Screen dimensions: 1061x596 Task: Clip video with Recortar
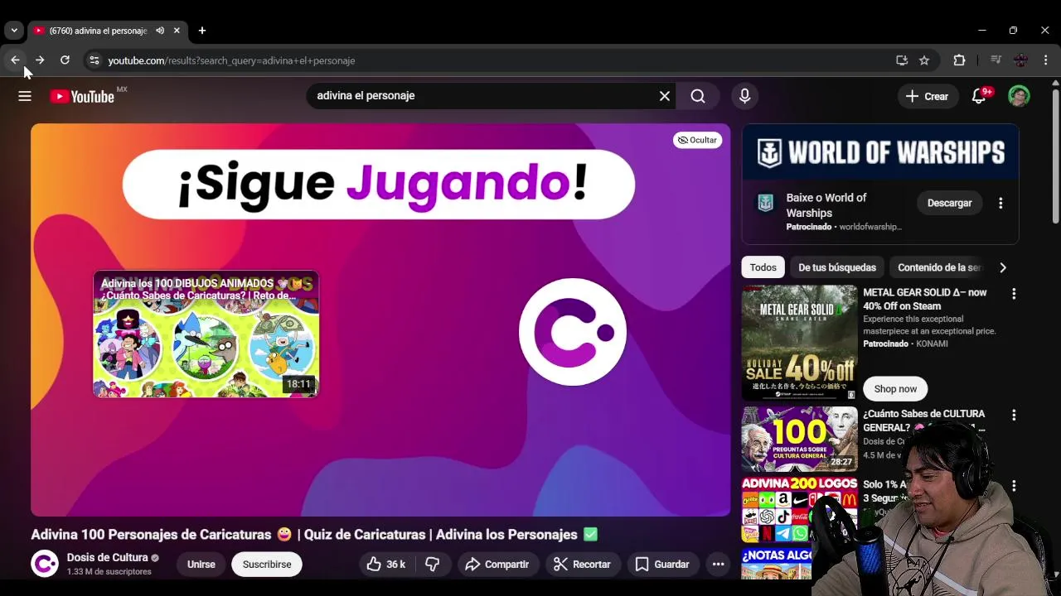tap(582, 565)
